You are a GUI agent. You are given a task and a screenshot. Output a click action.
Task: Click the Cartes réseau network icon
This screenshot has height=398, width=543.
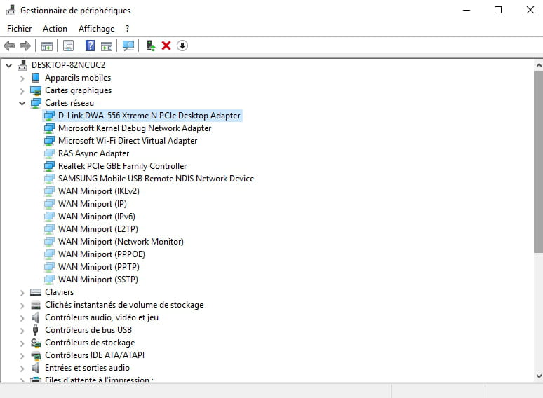tap(36, 103)
